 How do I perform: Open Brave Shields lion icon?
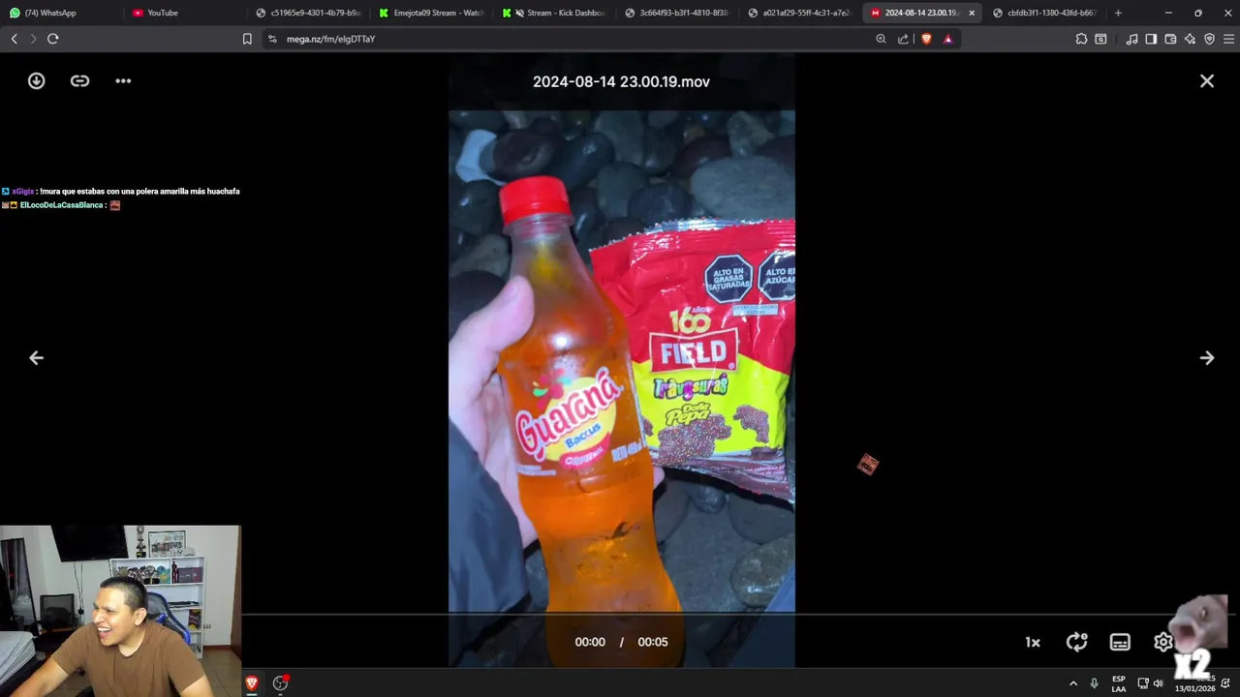coord(926,39)
